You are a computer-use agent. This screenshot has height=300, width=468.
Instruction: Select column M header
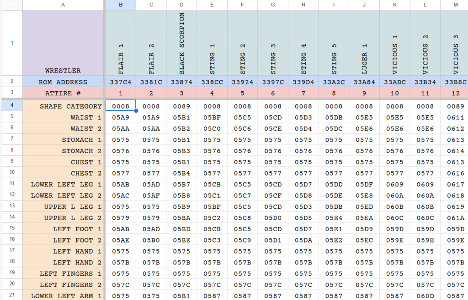click(x=455, y=5)
